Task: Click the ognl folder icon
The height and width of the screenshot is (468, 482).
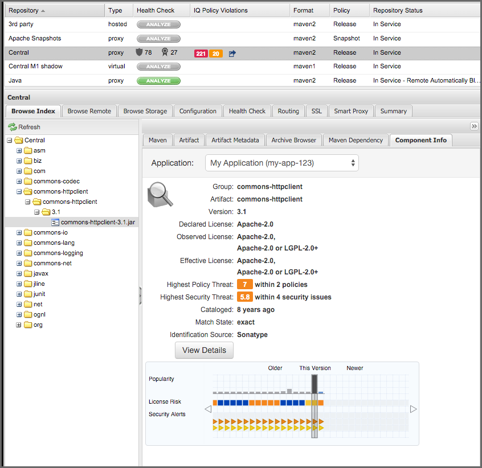Action: point(28,314)
